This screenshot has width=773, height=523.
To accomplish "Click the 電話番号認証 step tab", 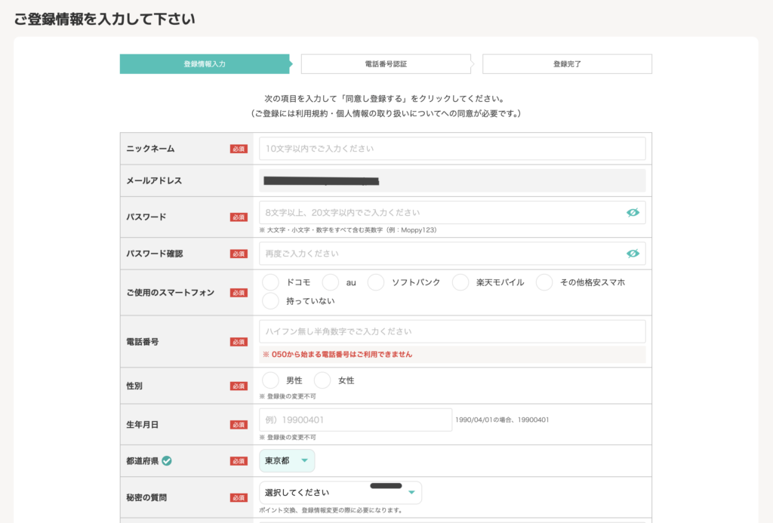I will coord(386,64).
